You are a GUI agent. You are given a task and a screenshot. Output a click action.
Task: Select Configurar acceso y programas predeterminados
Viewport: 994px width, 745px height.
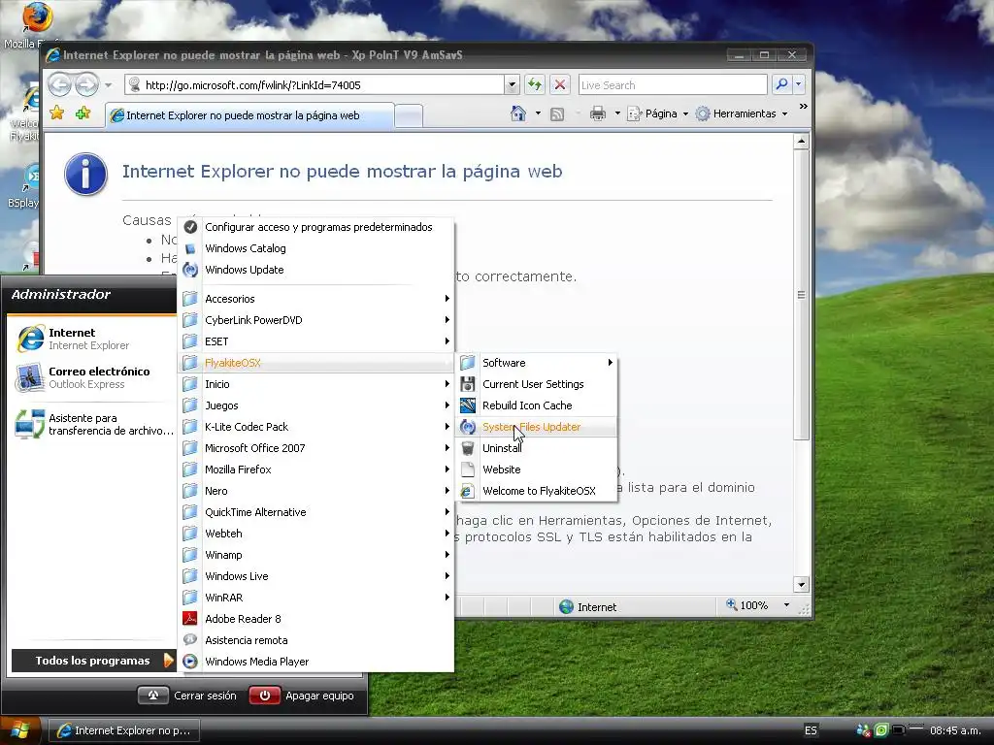coord(317,227)
